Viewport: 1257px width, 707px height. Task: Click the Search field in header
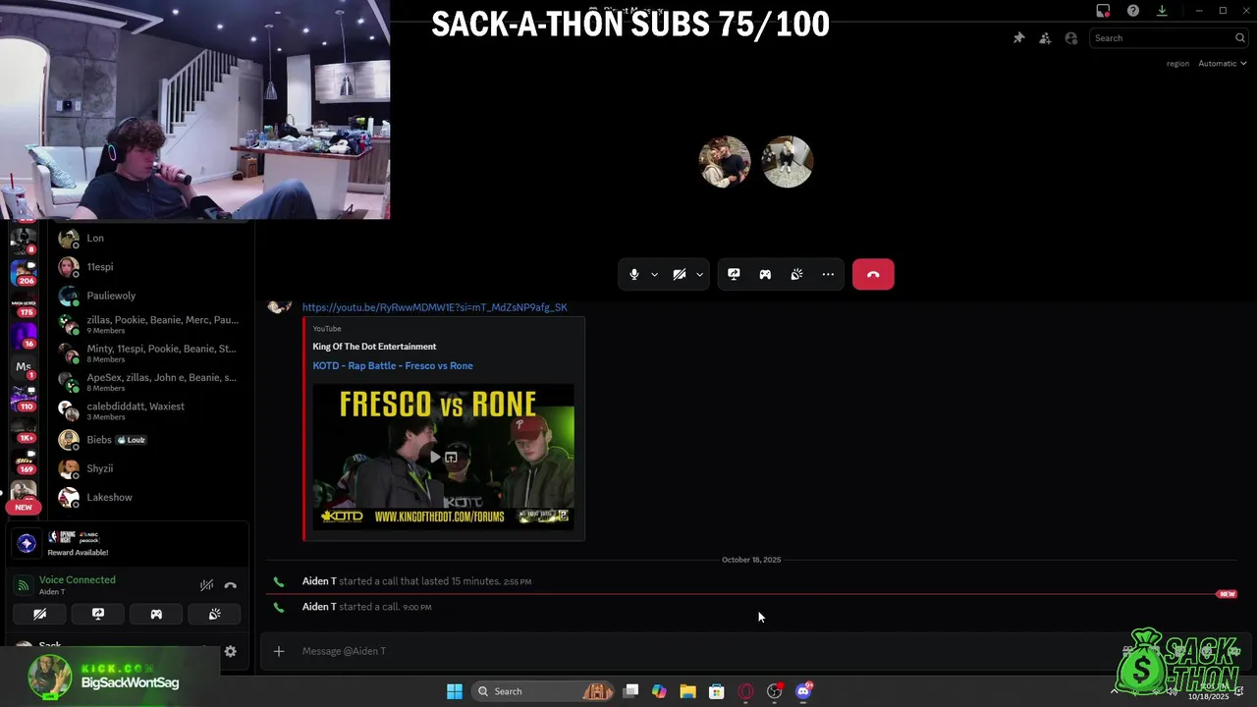tap(1169, 38)
